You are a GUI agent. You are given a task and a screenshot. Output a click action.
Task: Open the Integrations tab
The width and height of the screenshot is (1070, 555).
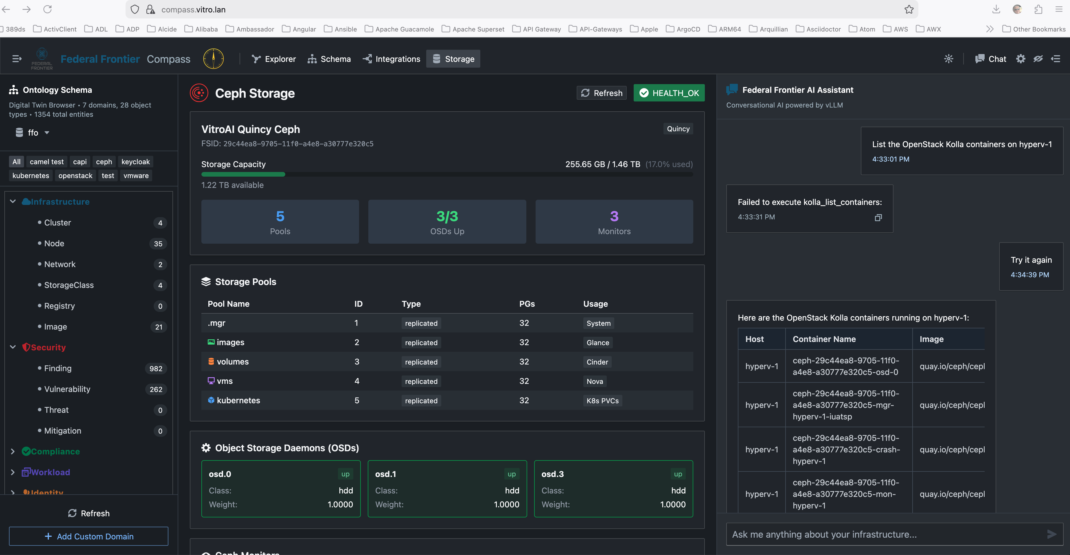(391, 59)
